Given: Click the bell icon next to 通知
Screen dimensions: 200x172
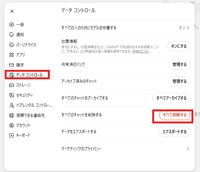Looking at the screenshot, I should tap(12, 35).
